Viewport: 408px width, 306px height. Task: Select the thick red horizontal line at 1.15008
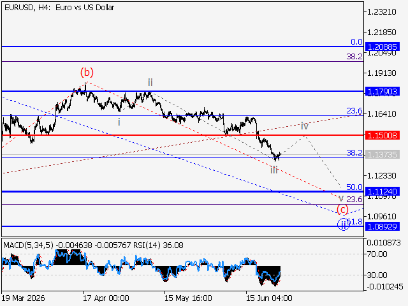tap(182, 135)
